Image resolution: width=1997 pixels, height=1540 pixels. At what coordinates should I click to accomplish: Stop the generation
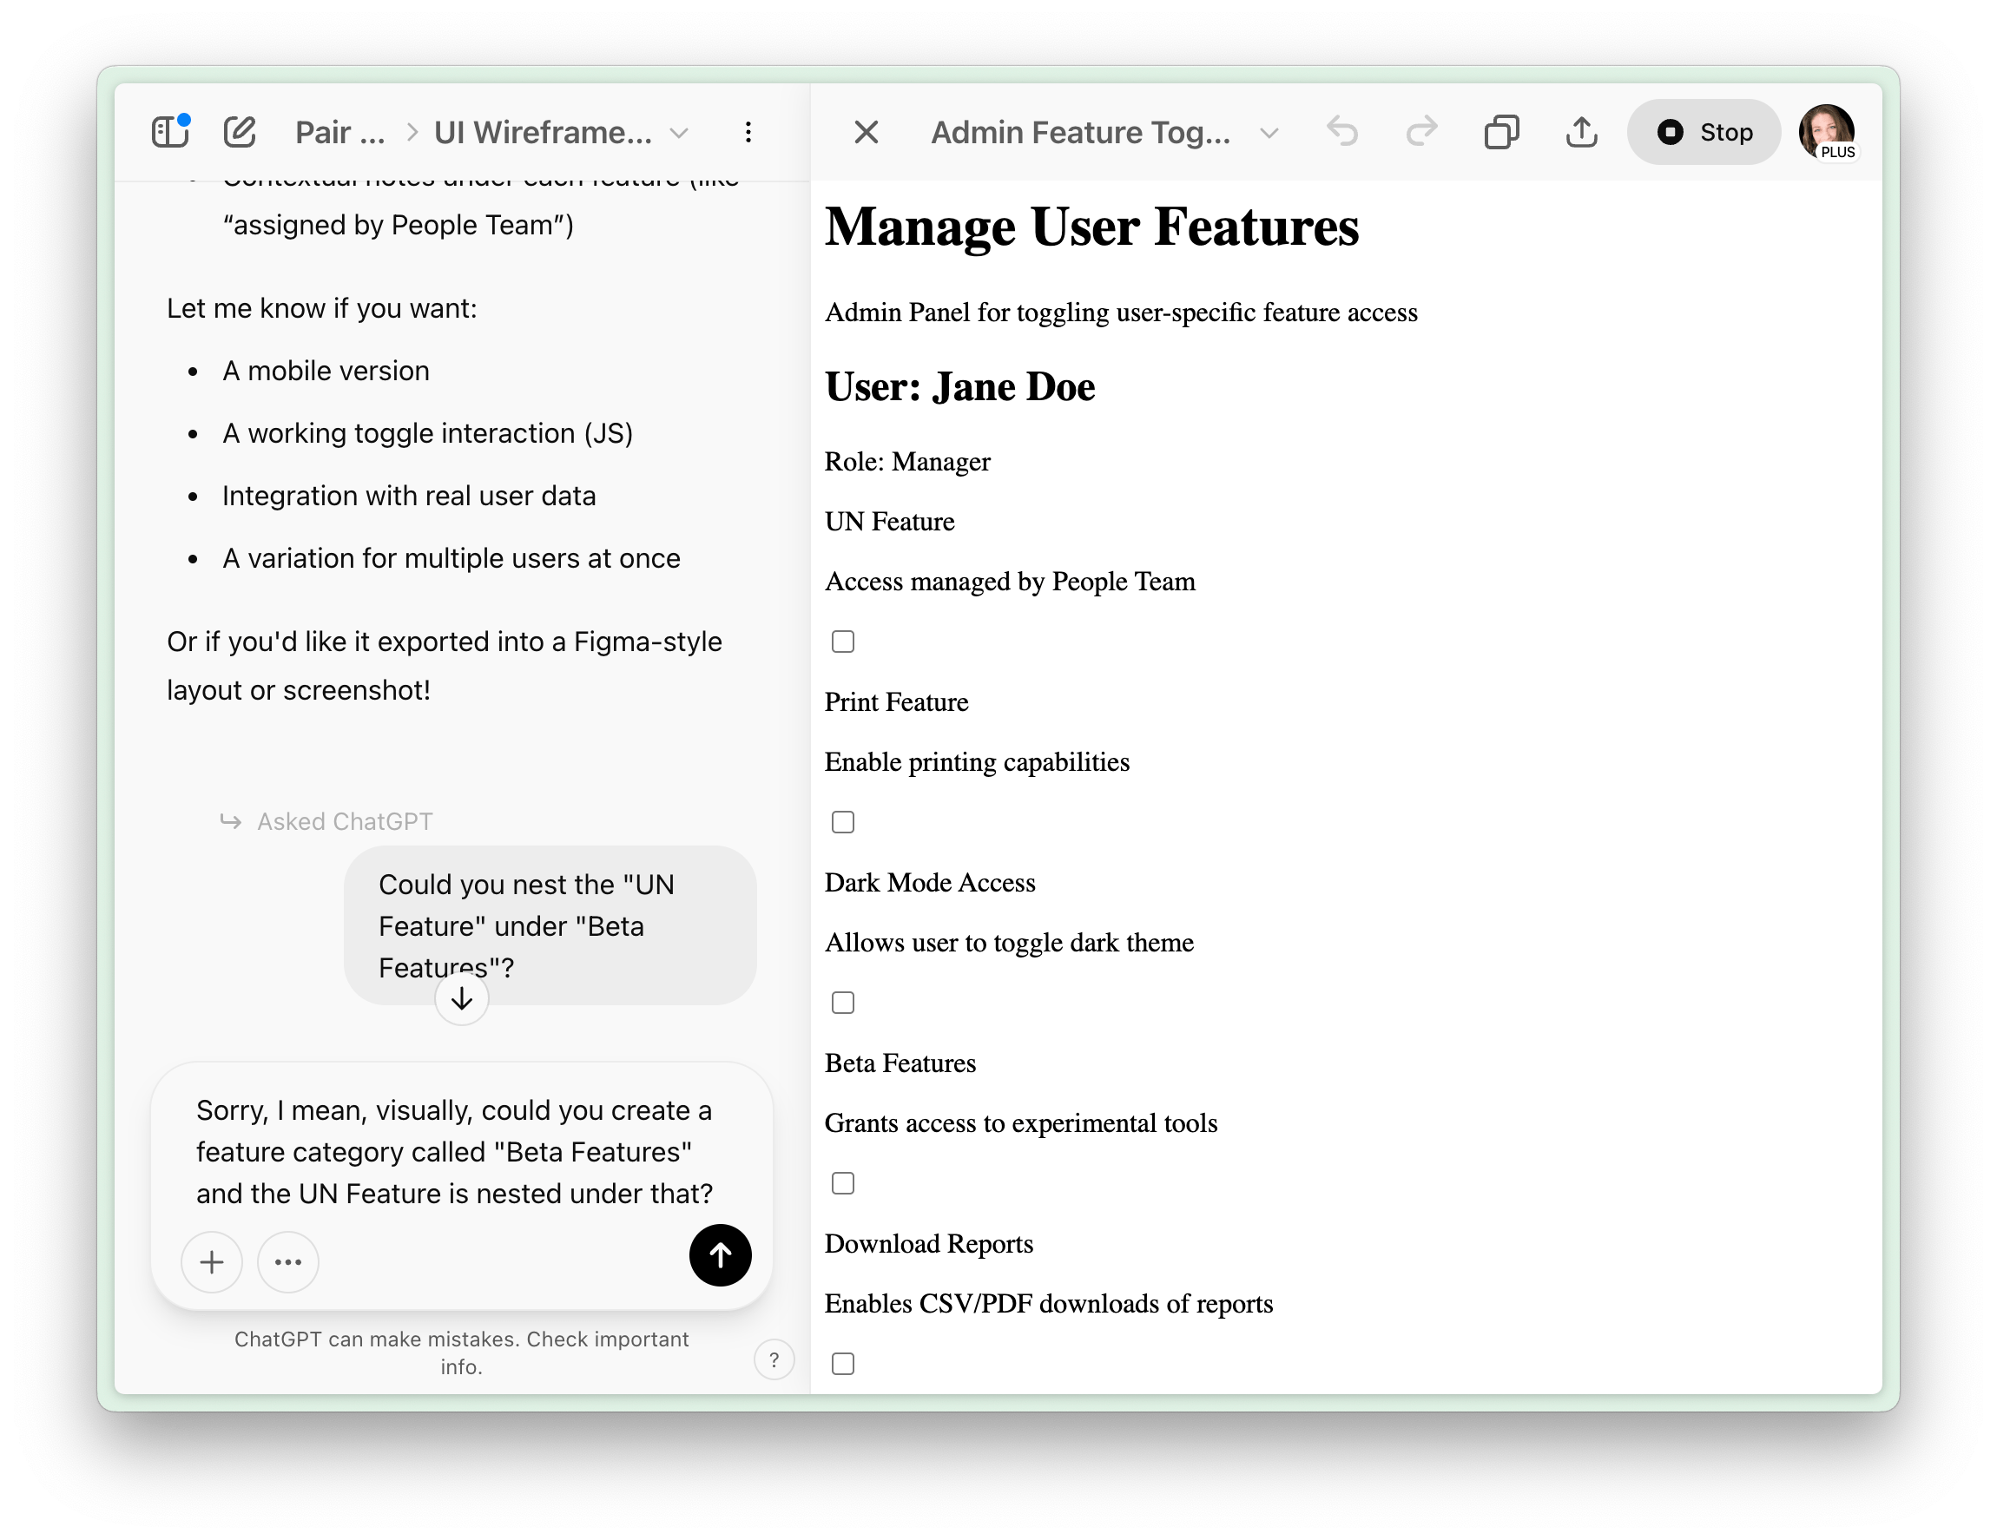(x=1704, y=133)
